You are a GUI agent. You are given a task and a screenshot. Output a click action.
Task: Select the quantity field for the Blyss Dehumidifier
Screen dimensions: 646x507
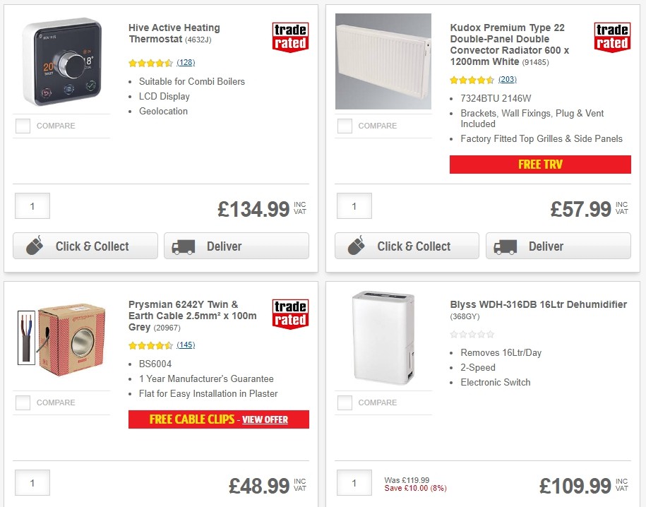tap(354, 482)
